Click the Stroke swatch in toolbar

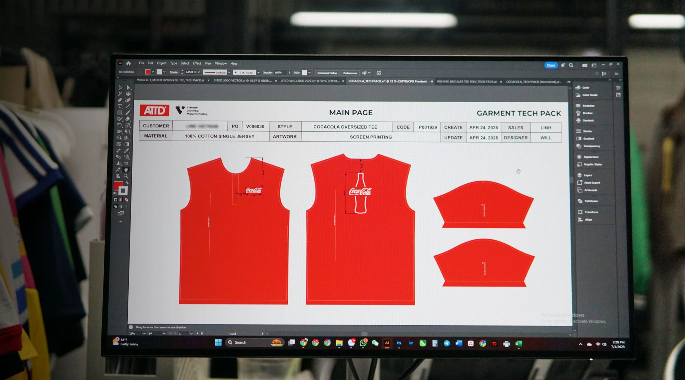123,191
